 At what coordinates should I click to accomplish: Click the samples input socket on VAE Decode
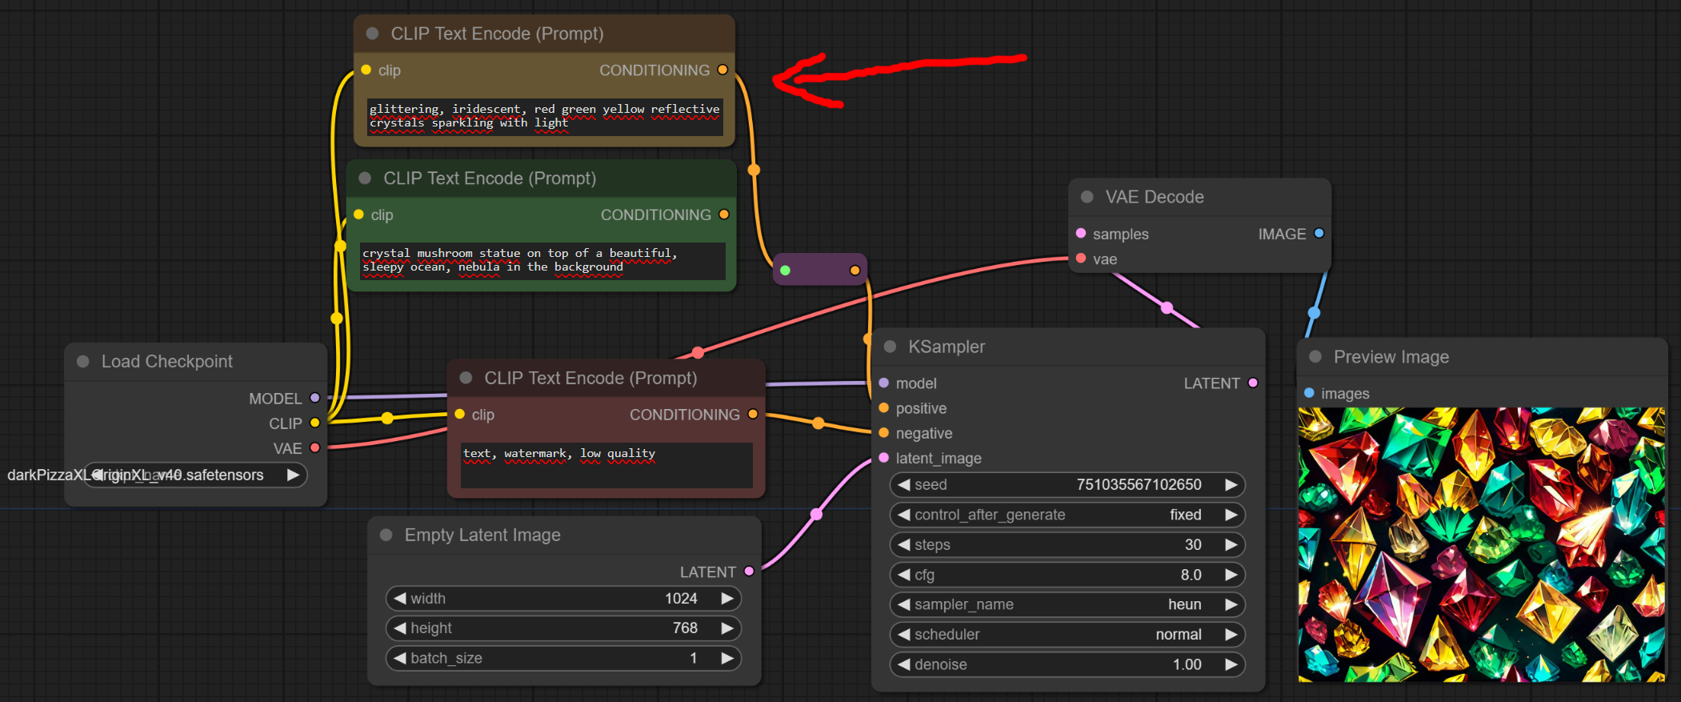click(1081, 234)
